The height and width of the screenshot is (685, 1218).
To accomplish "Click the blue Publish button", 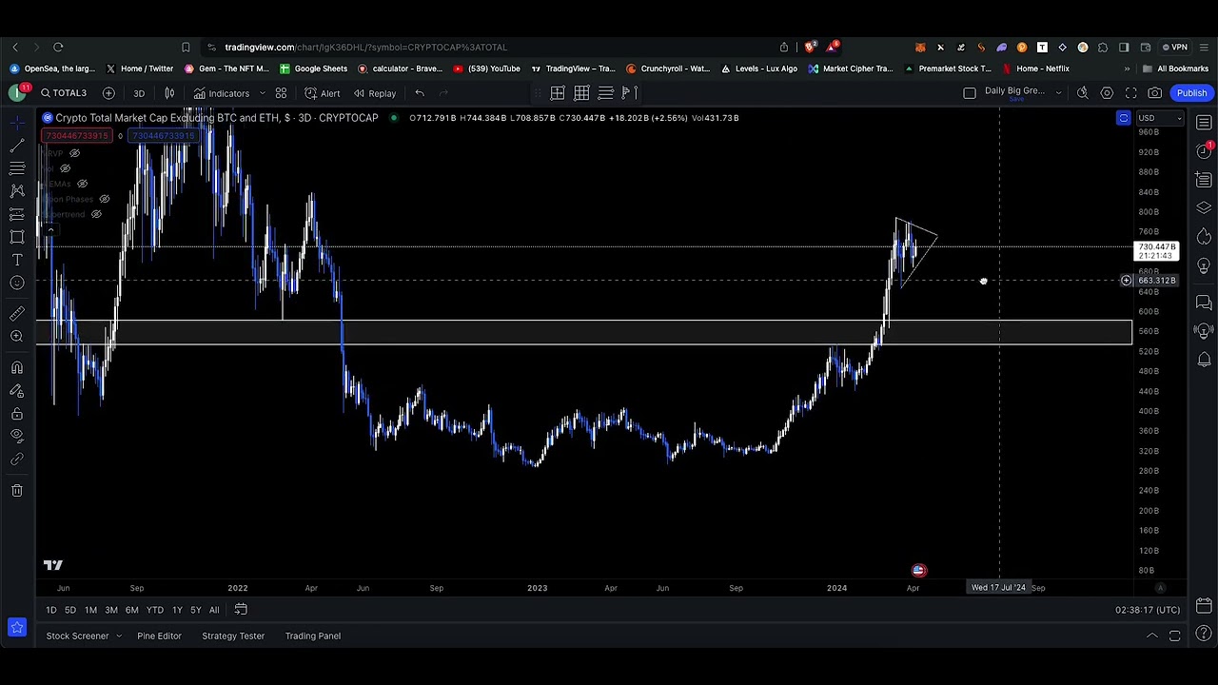I will (x=1191, y=93).
